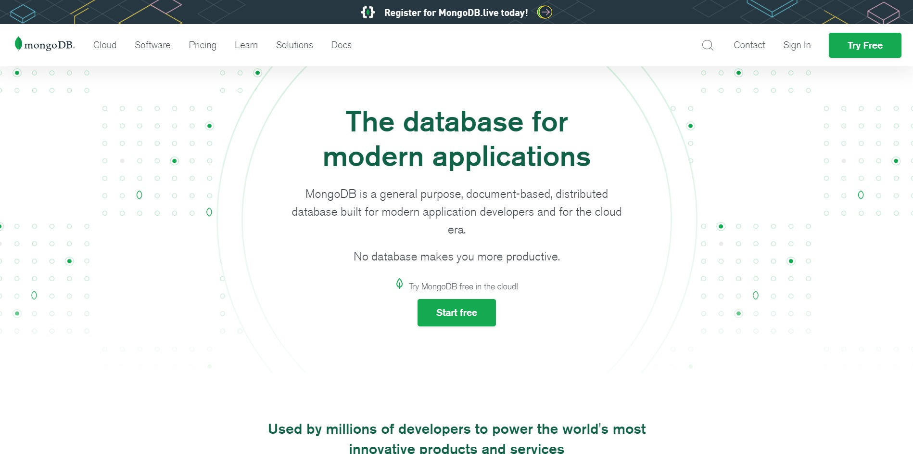The width and height of the screenshot is (913, 454).
Task: Click the Contact link
Action: click(749, 45)
